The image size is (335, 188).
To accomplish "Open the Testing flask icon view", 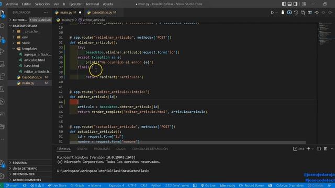I will pos(2,89).
